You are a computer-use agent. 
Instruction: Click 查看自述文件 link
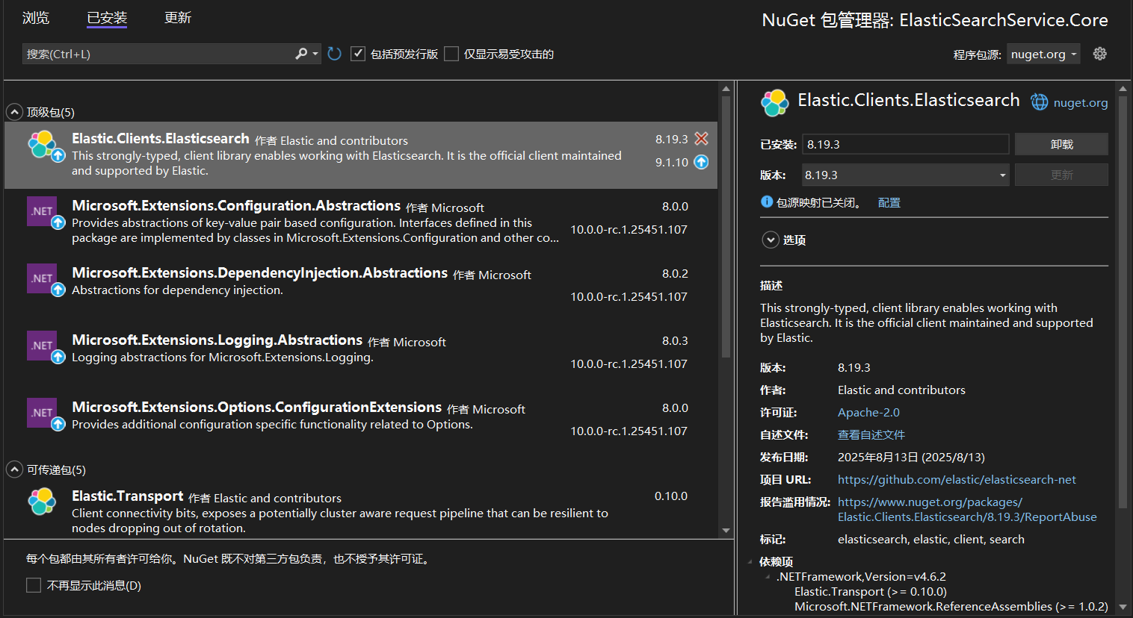click(x=871, y=434)
